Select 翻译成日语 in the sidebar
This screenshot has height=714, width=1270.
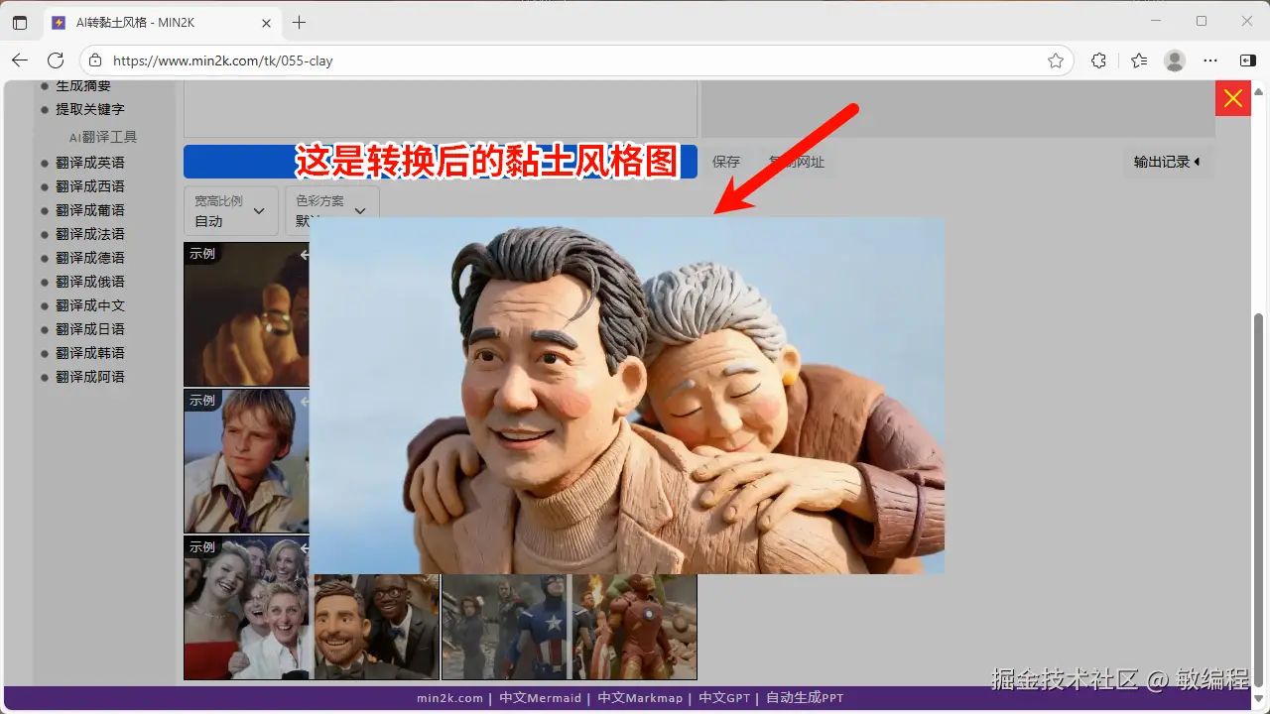90,329
